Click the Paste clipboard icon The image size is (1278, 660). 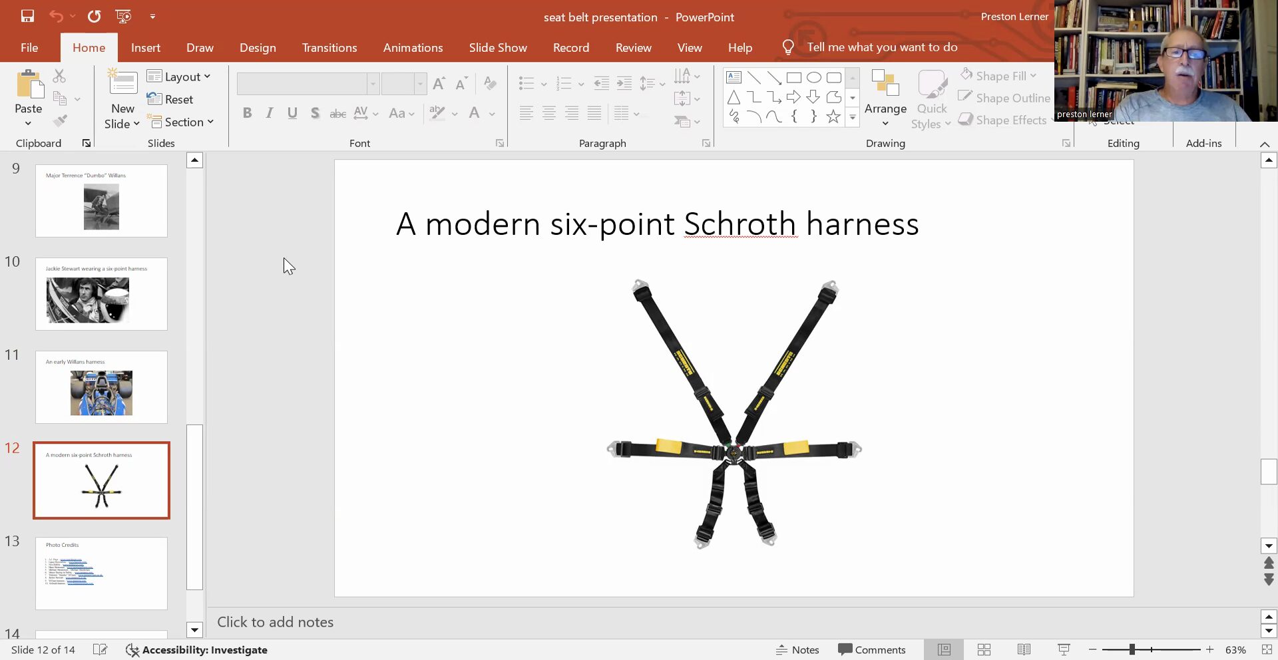coord(29,86)
